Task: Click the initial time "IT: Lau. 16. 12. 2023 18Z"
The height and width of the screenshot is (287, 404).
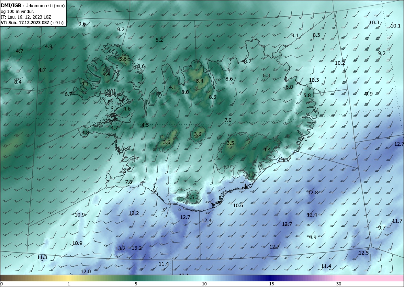Action: point(26,17)
